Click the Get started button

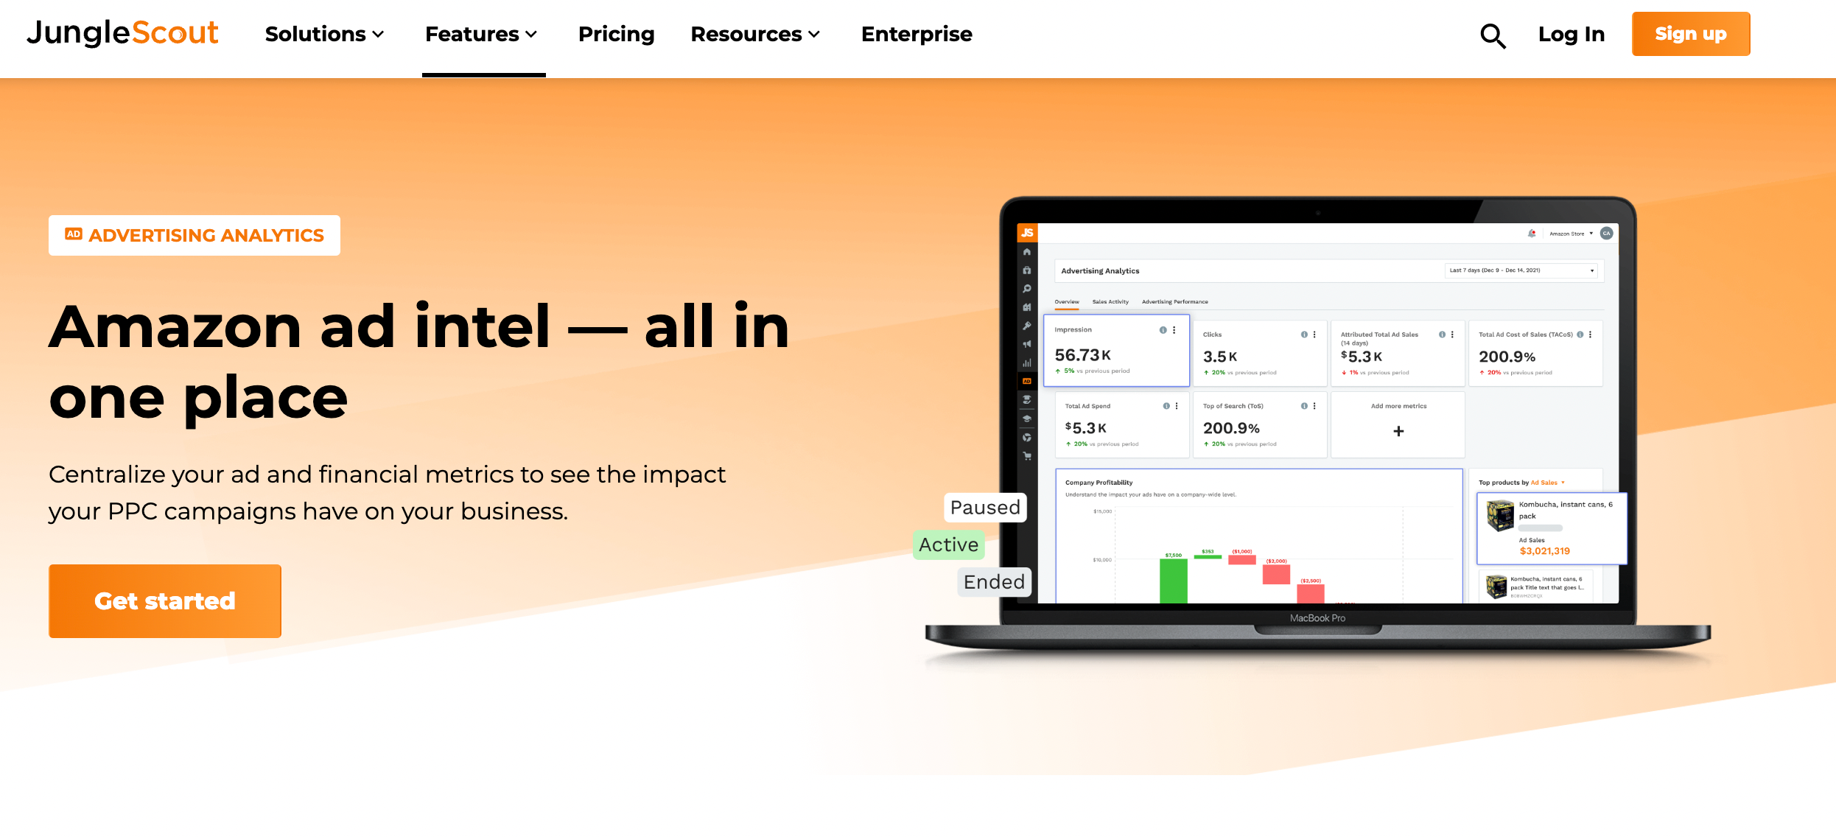pyautogui.click(x=165, y=600)
